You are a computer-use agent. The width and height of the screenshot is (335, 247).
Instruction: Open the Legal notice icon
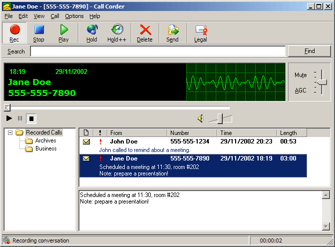coord(201,33)
